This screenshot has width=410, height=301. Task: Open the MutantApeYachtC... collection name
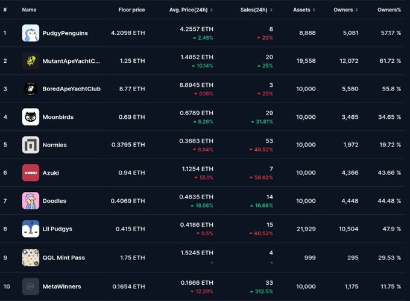click(x=71, y=61)
